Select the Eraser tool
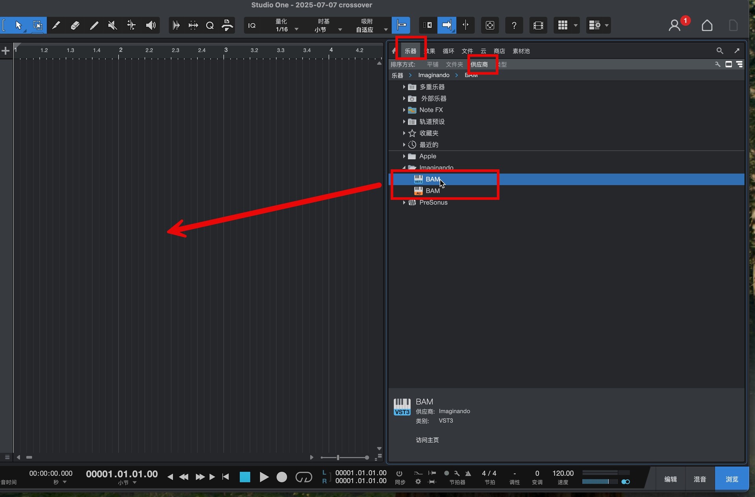The width and height of the screenshot is (755, 497). (75, 26)
